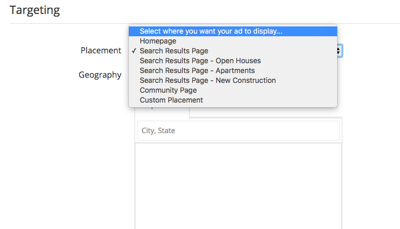The image size is (400, 229).
Task: Select the placeholder 'Select where you want' option
Action: (x=233, y=31)
